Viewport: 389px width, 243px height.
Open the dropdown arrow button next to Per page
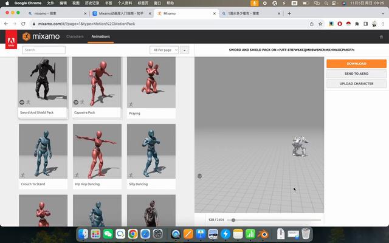pos(184,50)
